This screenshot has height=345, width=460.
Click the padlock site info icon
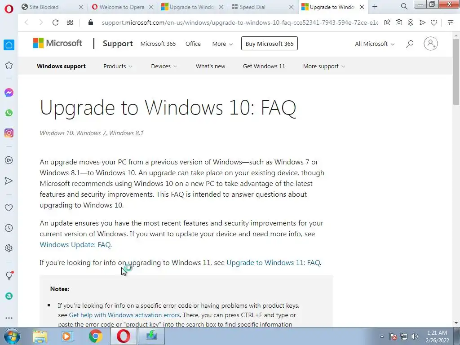[x=91, y=22]
